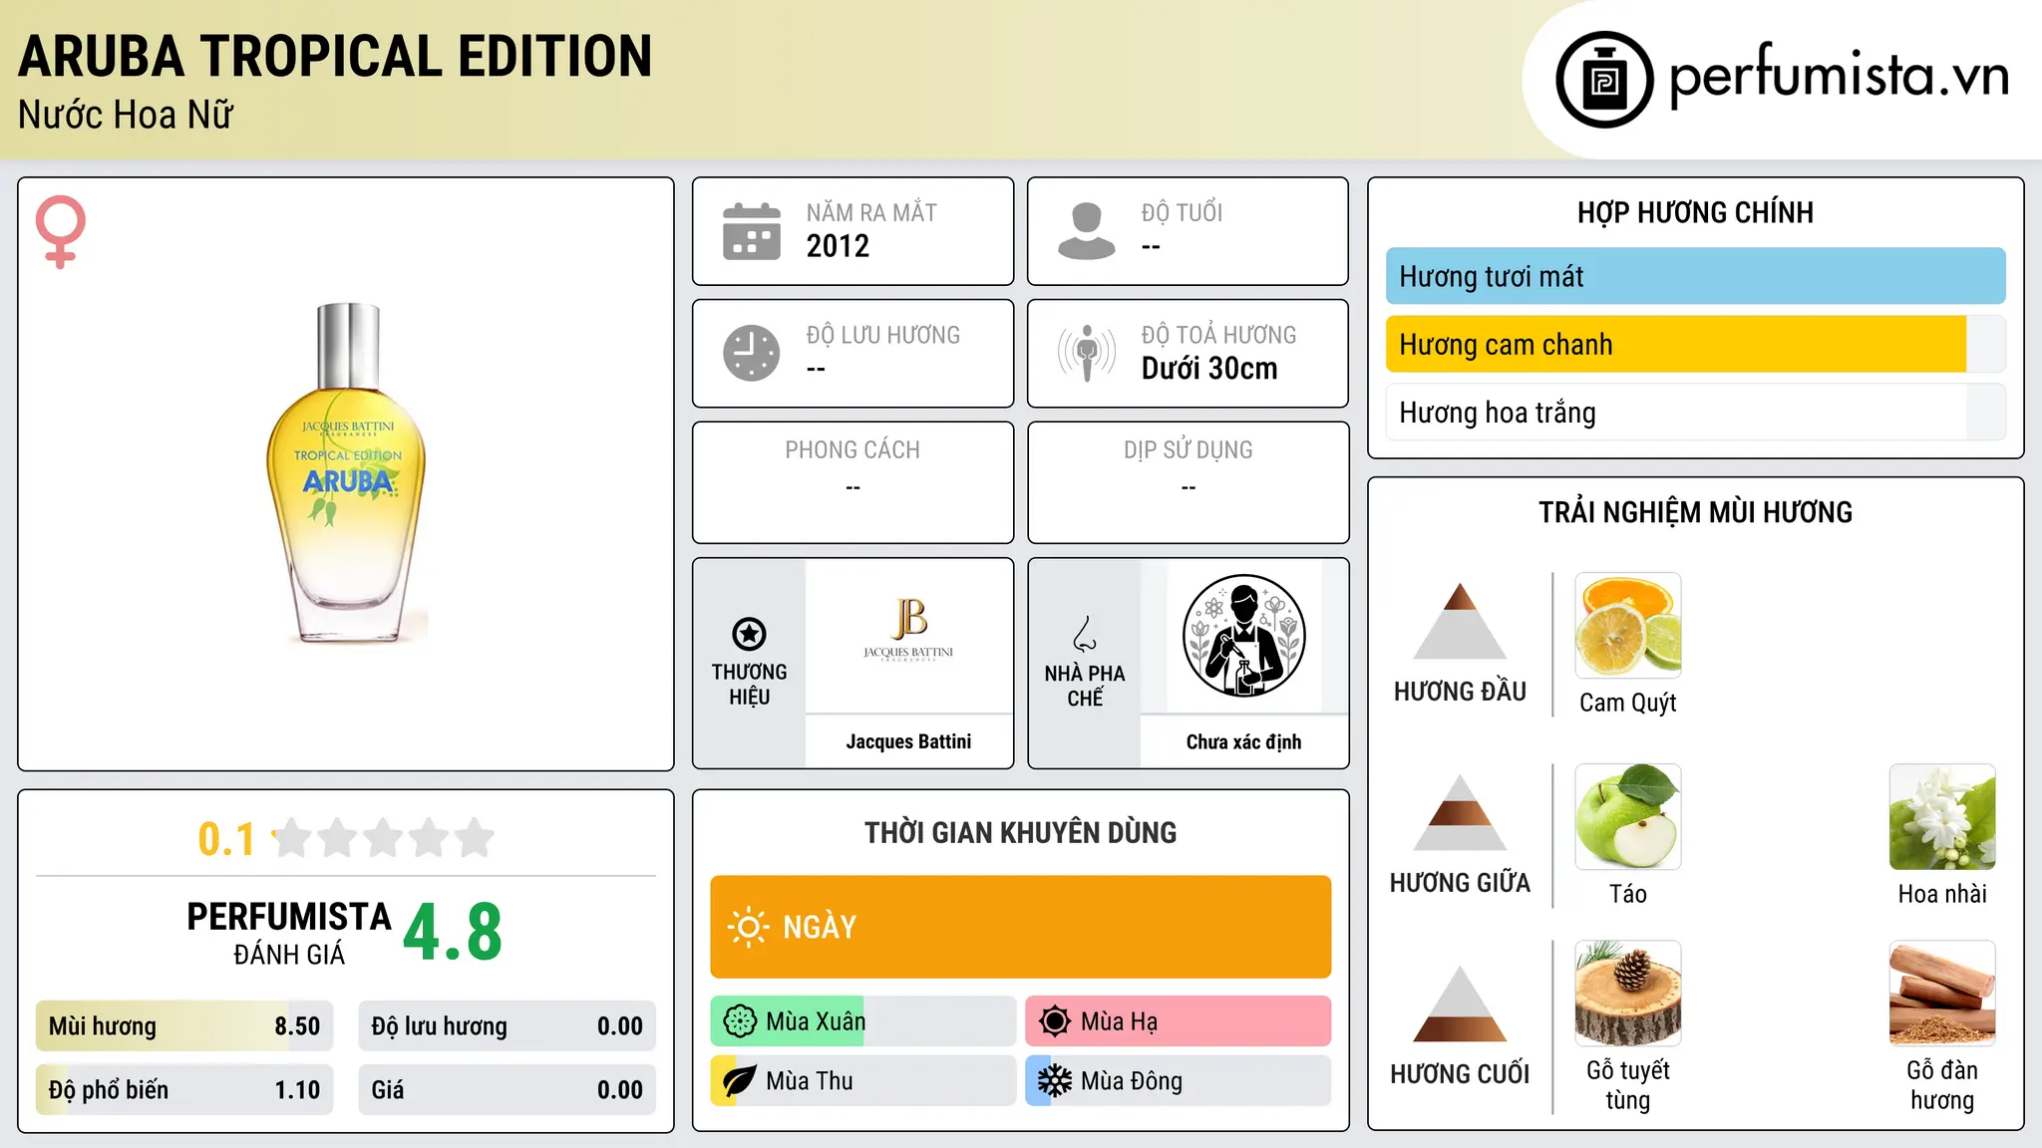This screenshot has height=1148, width=2042.
Task: Click the Mùa Đông season bar
Action: [1179, 1081]
